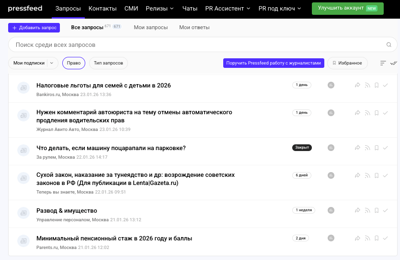Focus the 'Поиск среди всех запросов' search field

click(x=196, y=45)
